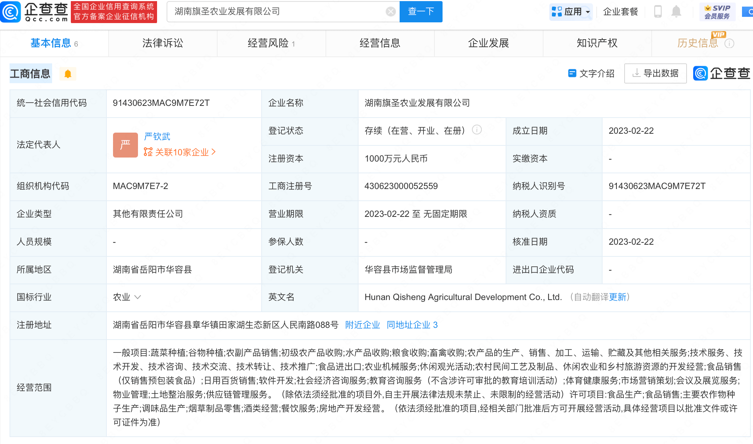Click the 人员规模 label cell
Screen dimensions: 753x444
58,242
